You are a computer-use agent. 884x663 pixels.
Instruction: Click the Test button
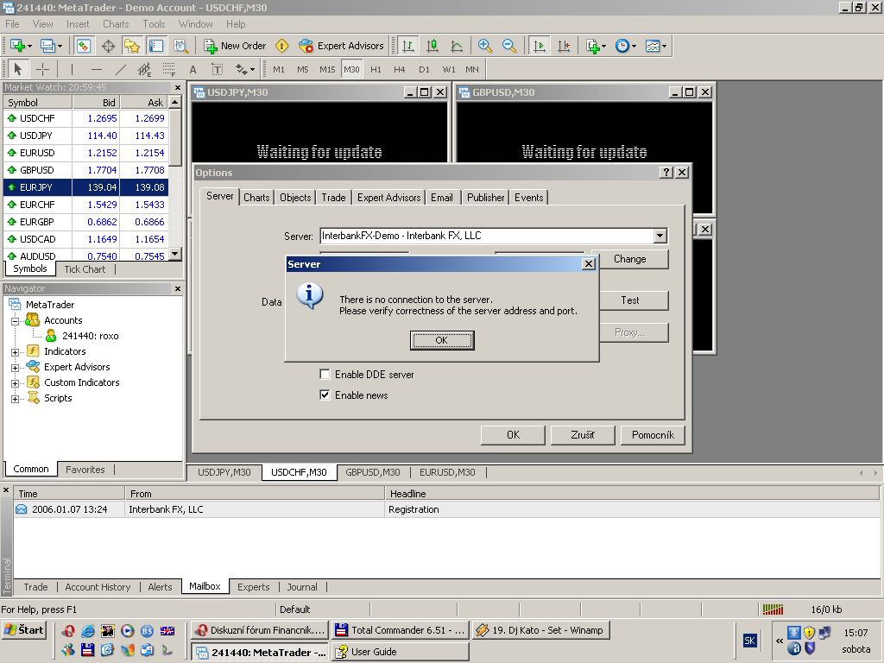click(629, 300)
